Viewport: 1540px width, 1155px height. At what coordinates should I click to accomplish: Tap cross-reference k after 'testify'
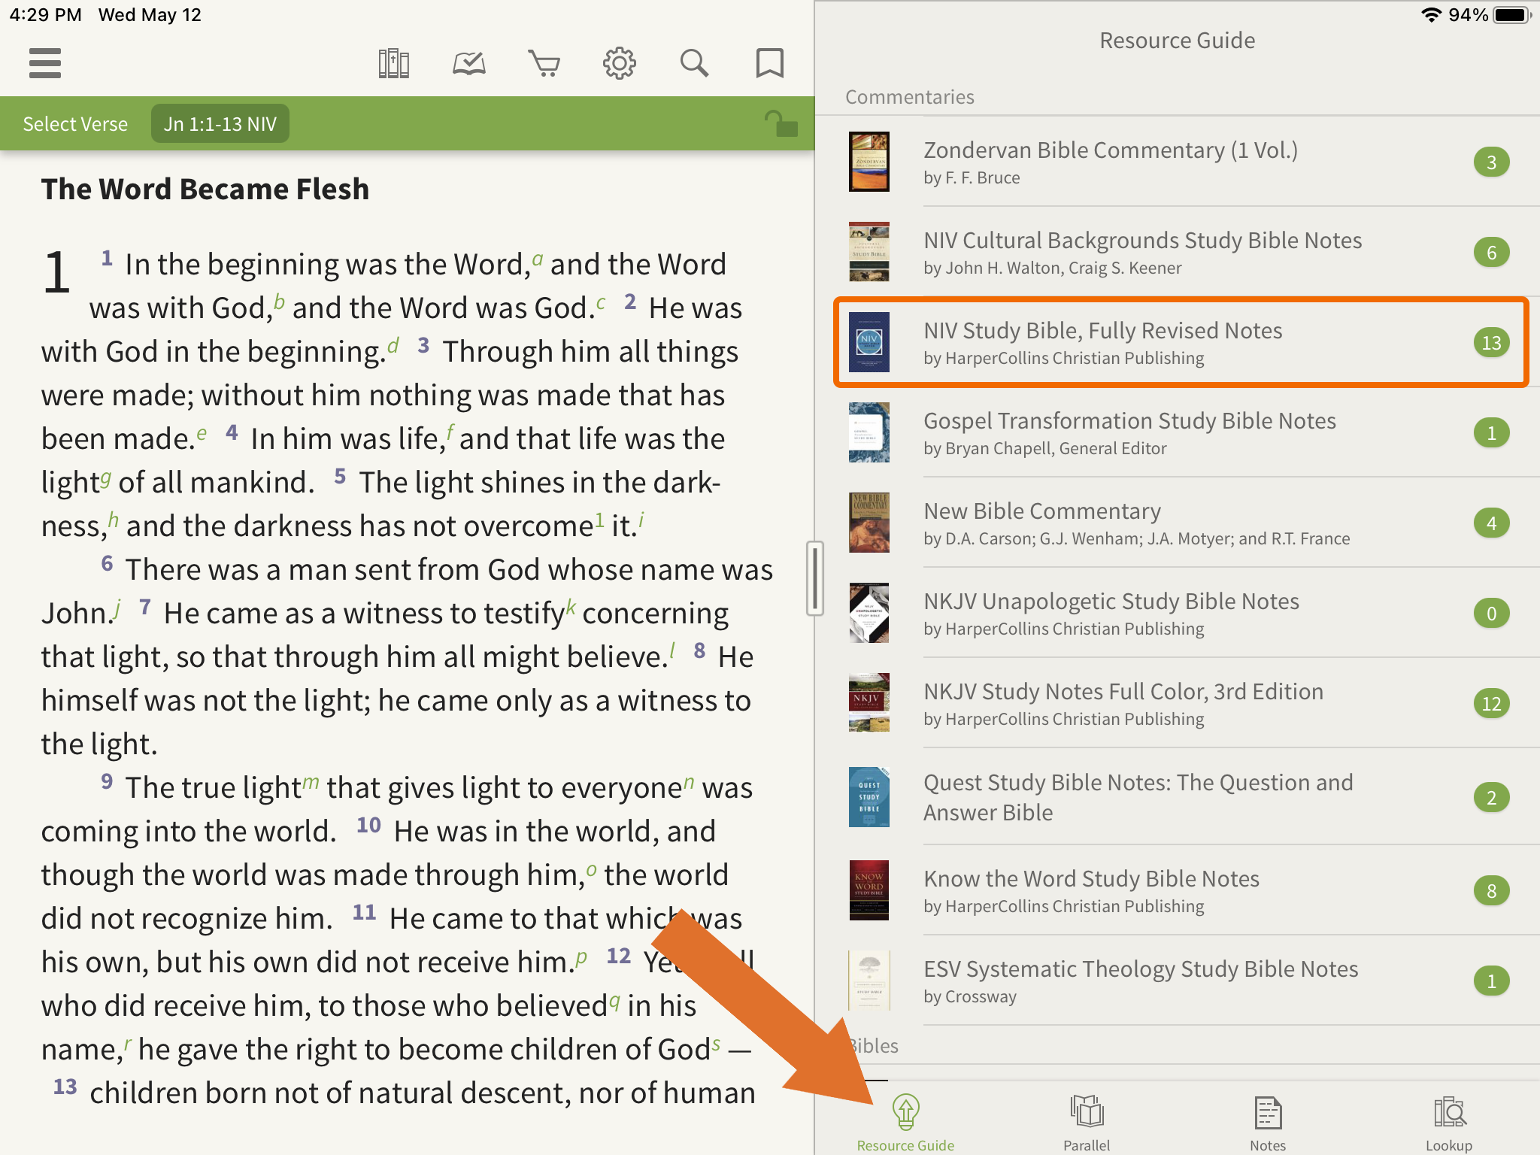click(571, 608)
